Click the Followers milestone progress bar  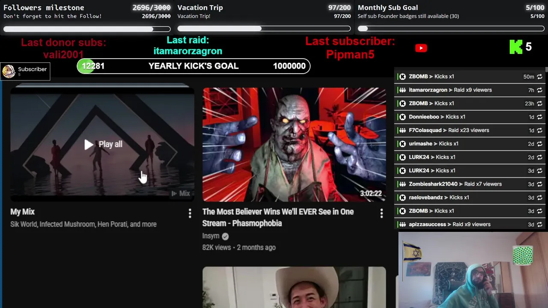tap(87, 29)
